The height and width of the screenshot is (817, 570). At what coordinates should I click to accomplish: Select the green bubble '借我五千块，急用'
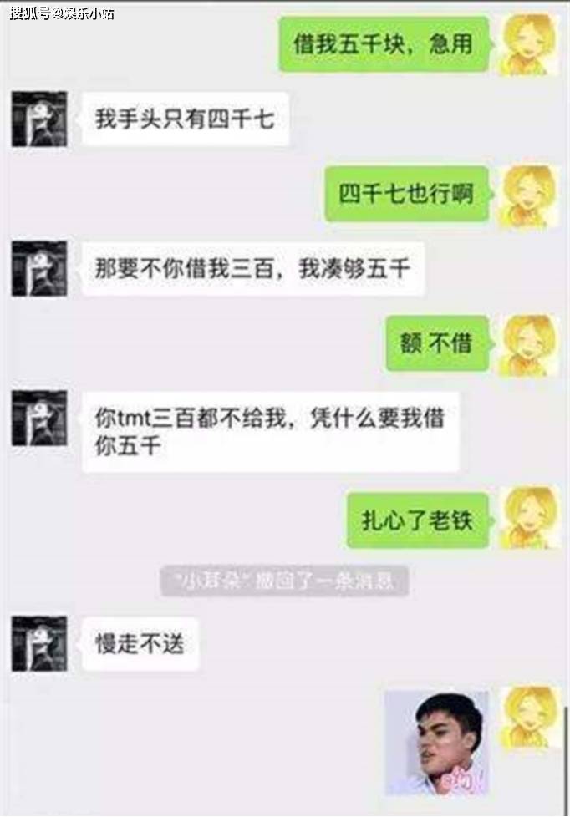(384, 43)
